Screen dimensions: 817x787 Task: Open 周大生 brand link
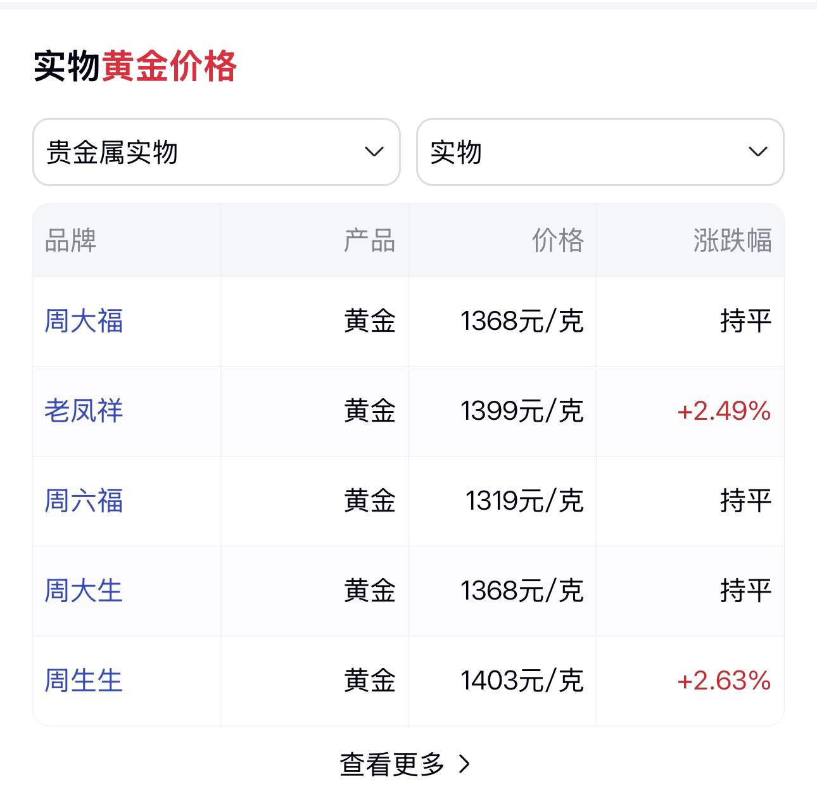[84, 591]
